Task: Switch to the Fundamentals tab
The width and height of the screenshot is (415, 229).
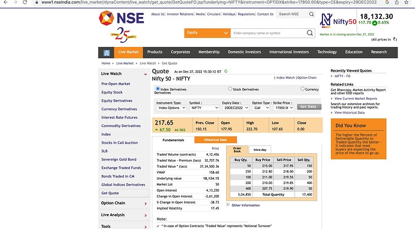Action: [173, 140]
